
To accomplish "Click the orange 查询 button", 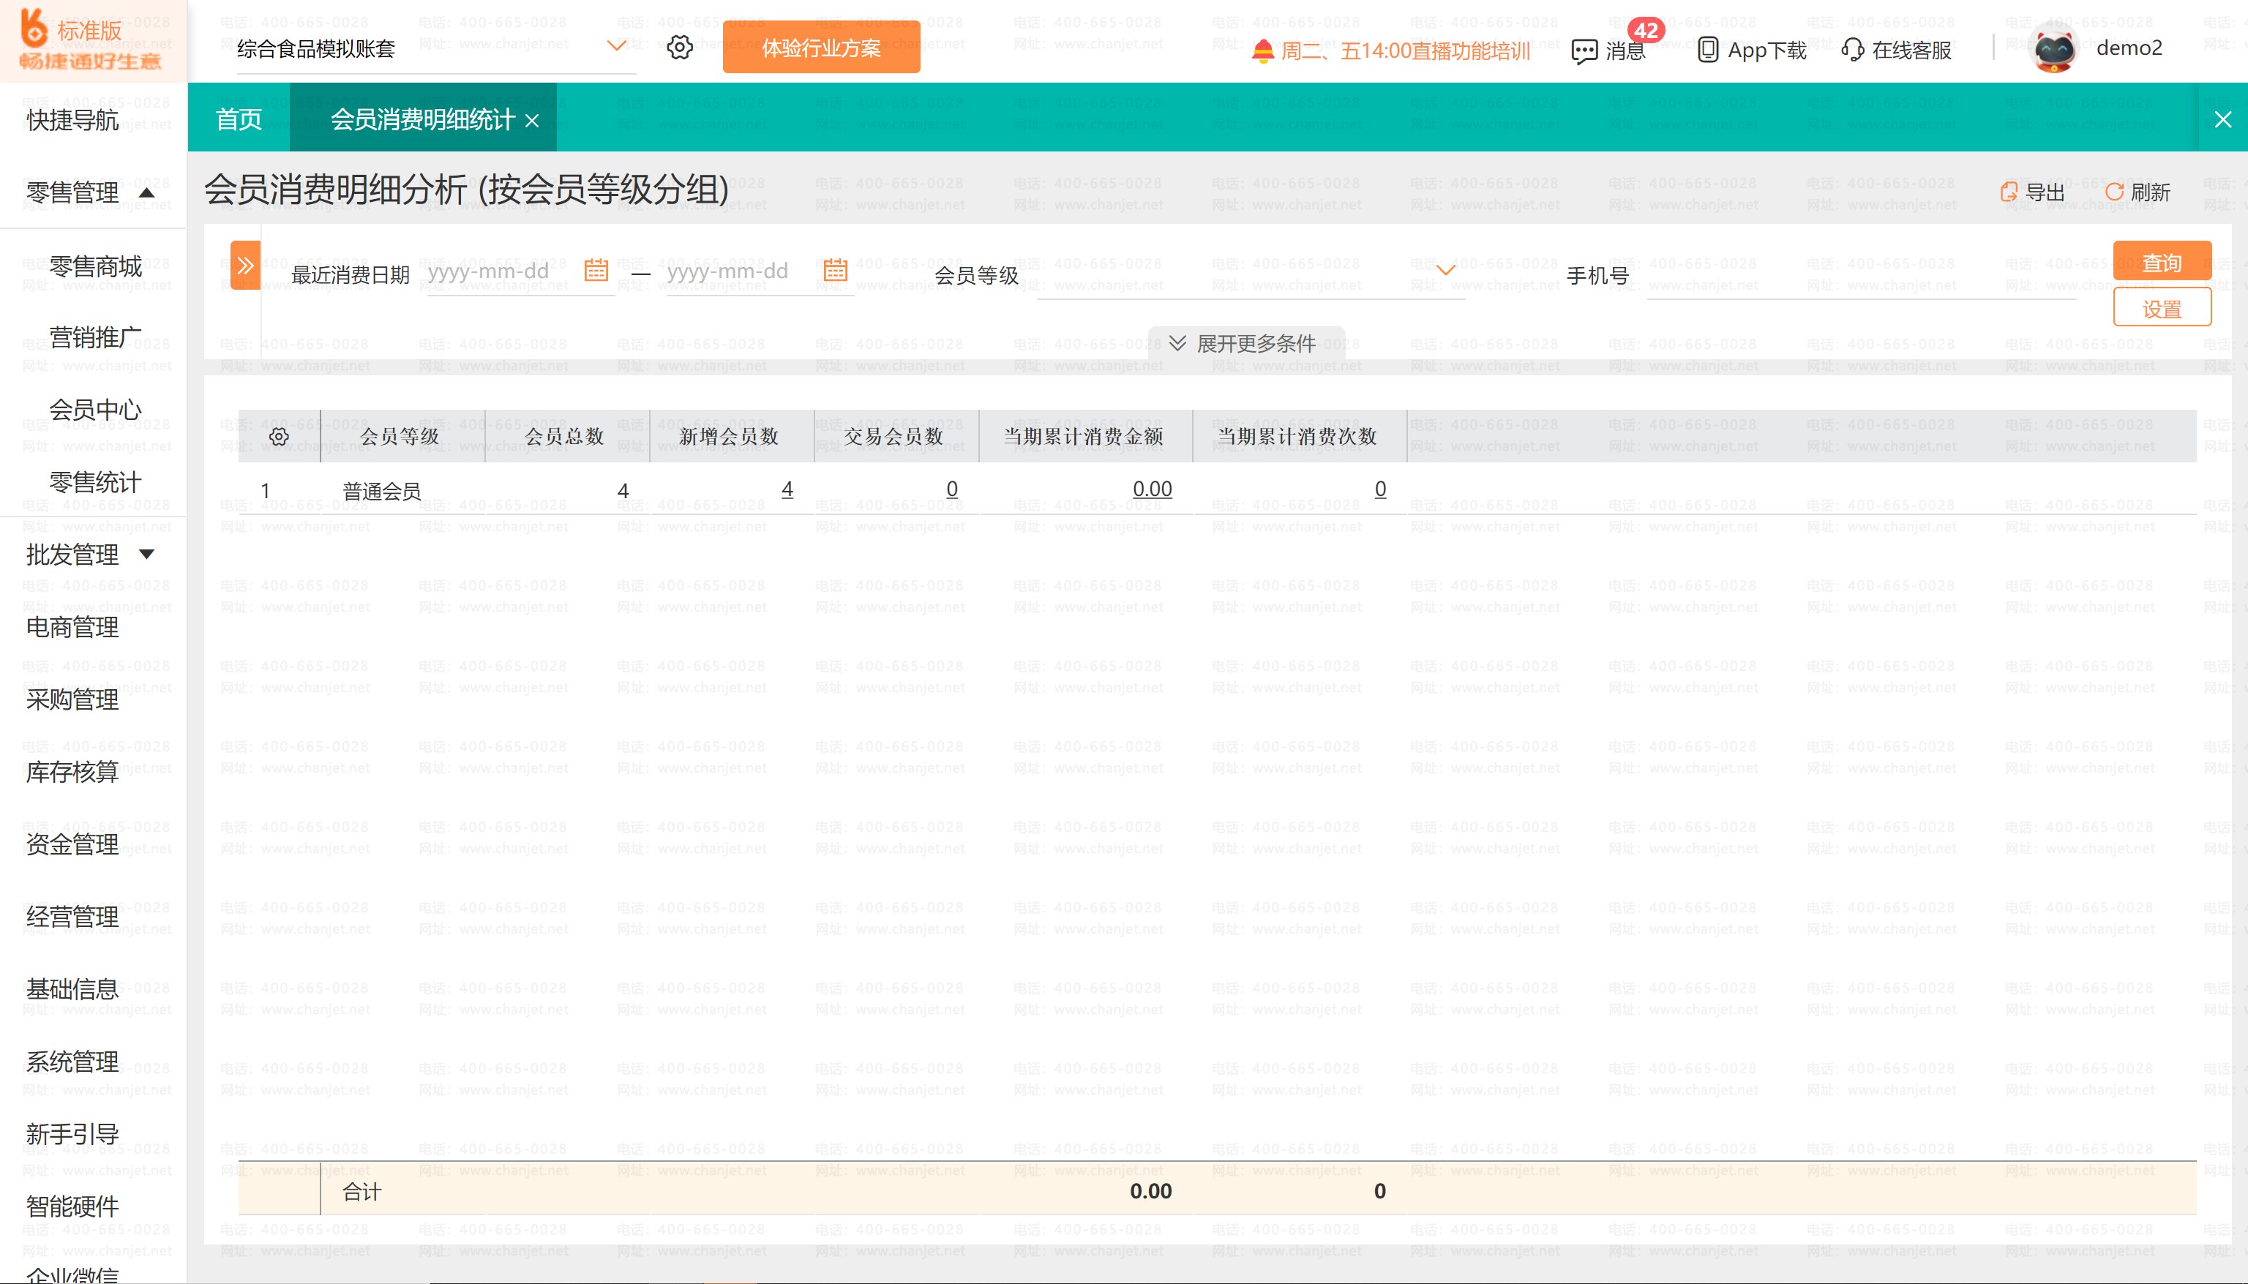I will [2161, 262].
